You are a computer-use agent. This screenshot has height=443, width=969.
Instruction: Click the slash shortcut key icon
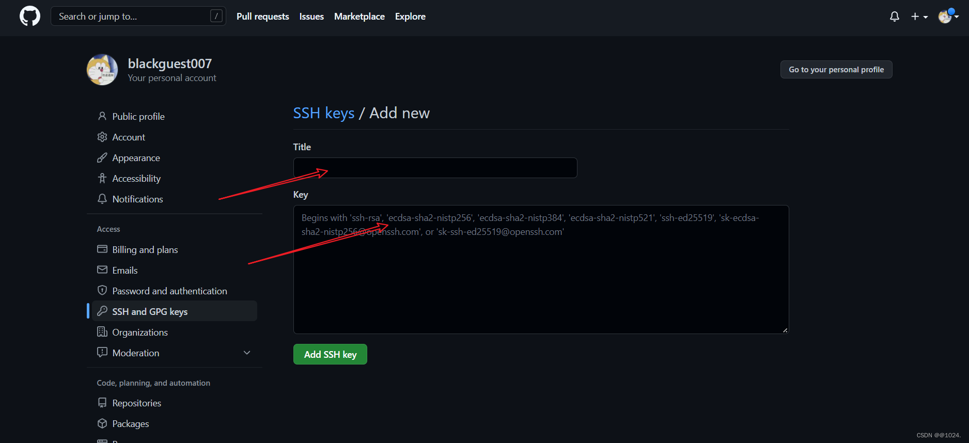pyautogui.click(x=216, y=17)
